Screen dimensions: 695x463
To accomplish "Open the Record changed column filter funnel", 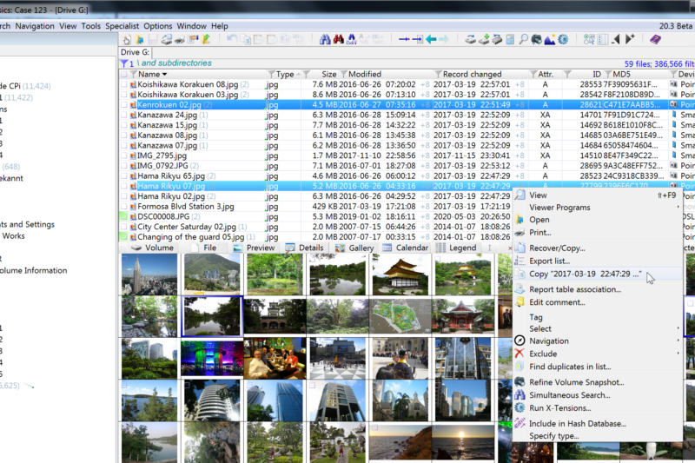I will 438,74.
